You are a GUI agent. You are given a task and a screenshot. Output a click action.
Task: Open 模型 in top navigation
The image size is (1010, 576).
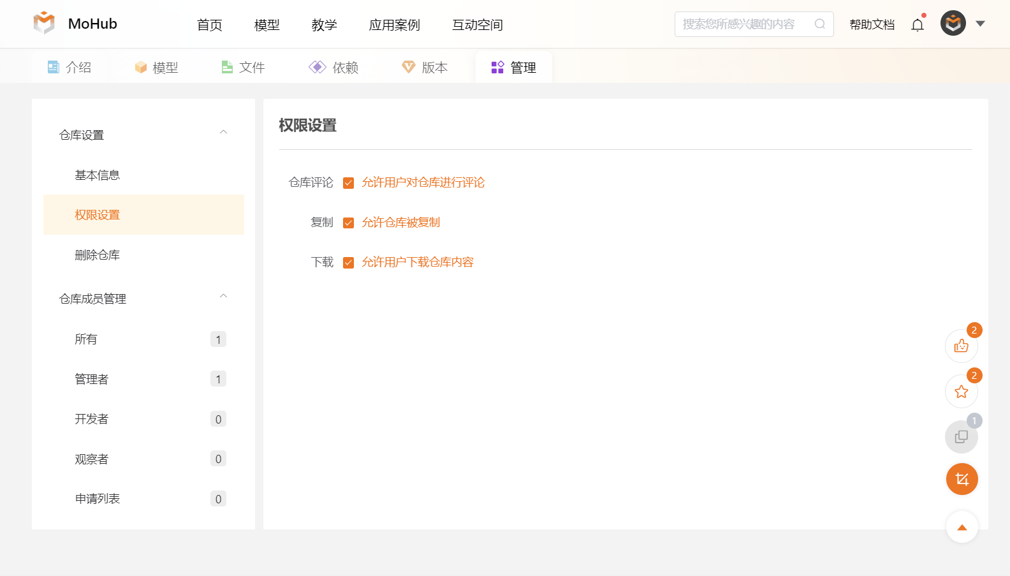click(x=267, y=25)
